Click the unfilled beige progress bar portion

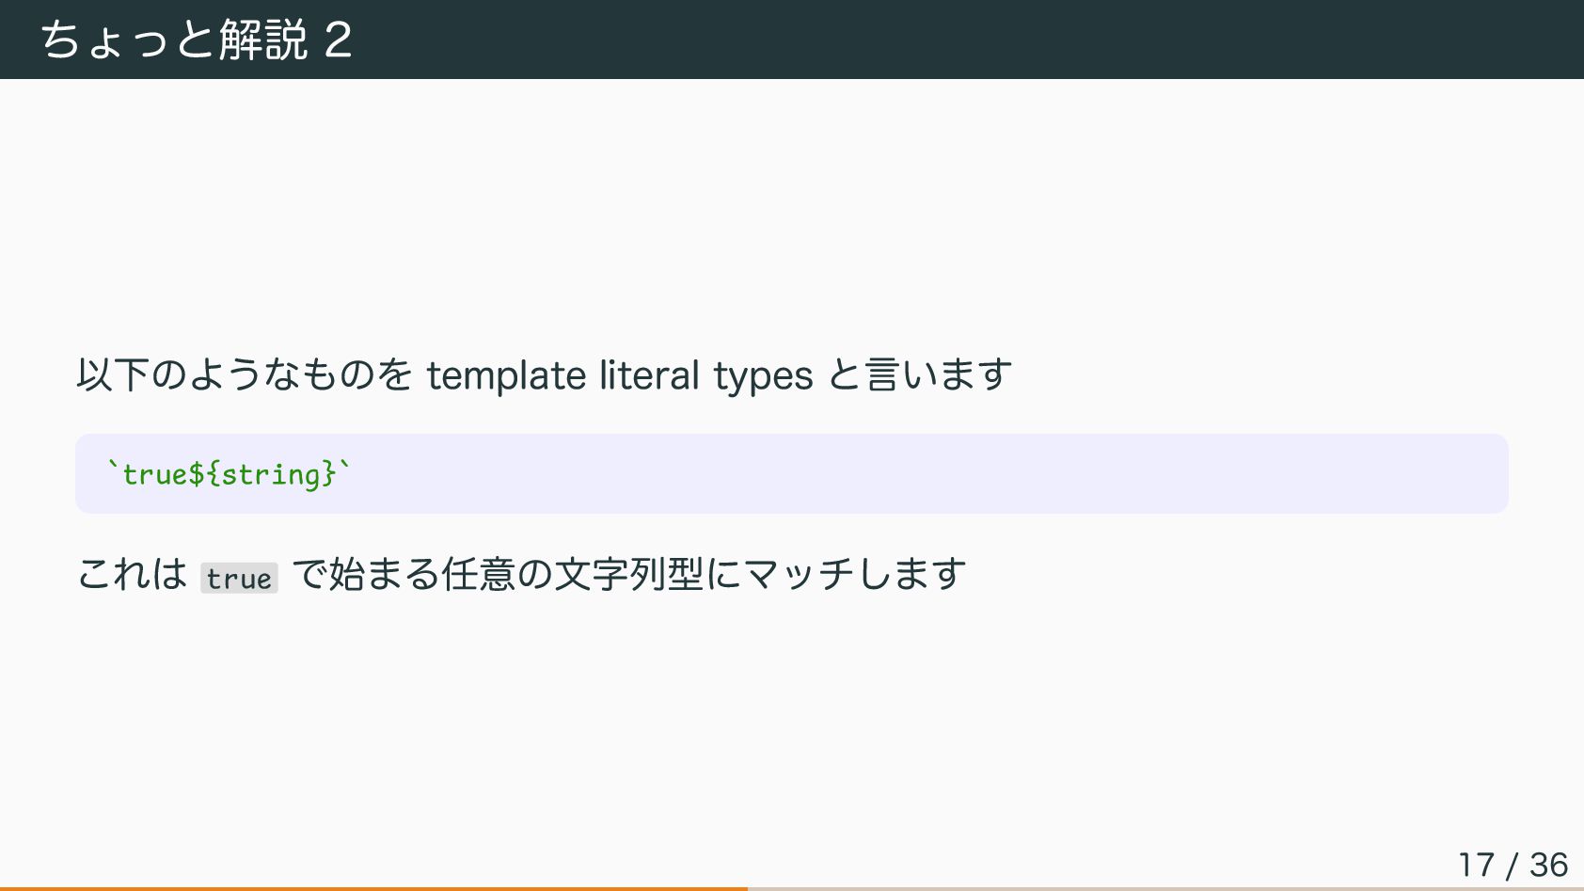coord(1164,887)
